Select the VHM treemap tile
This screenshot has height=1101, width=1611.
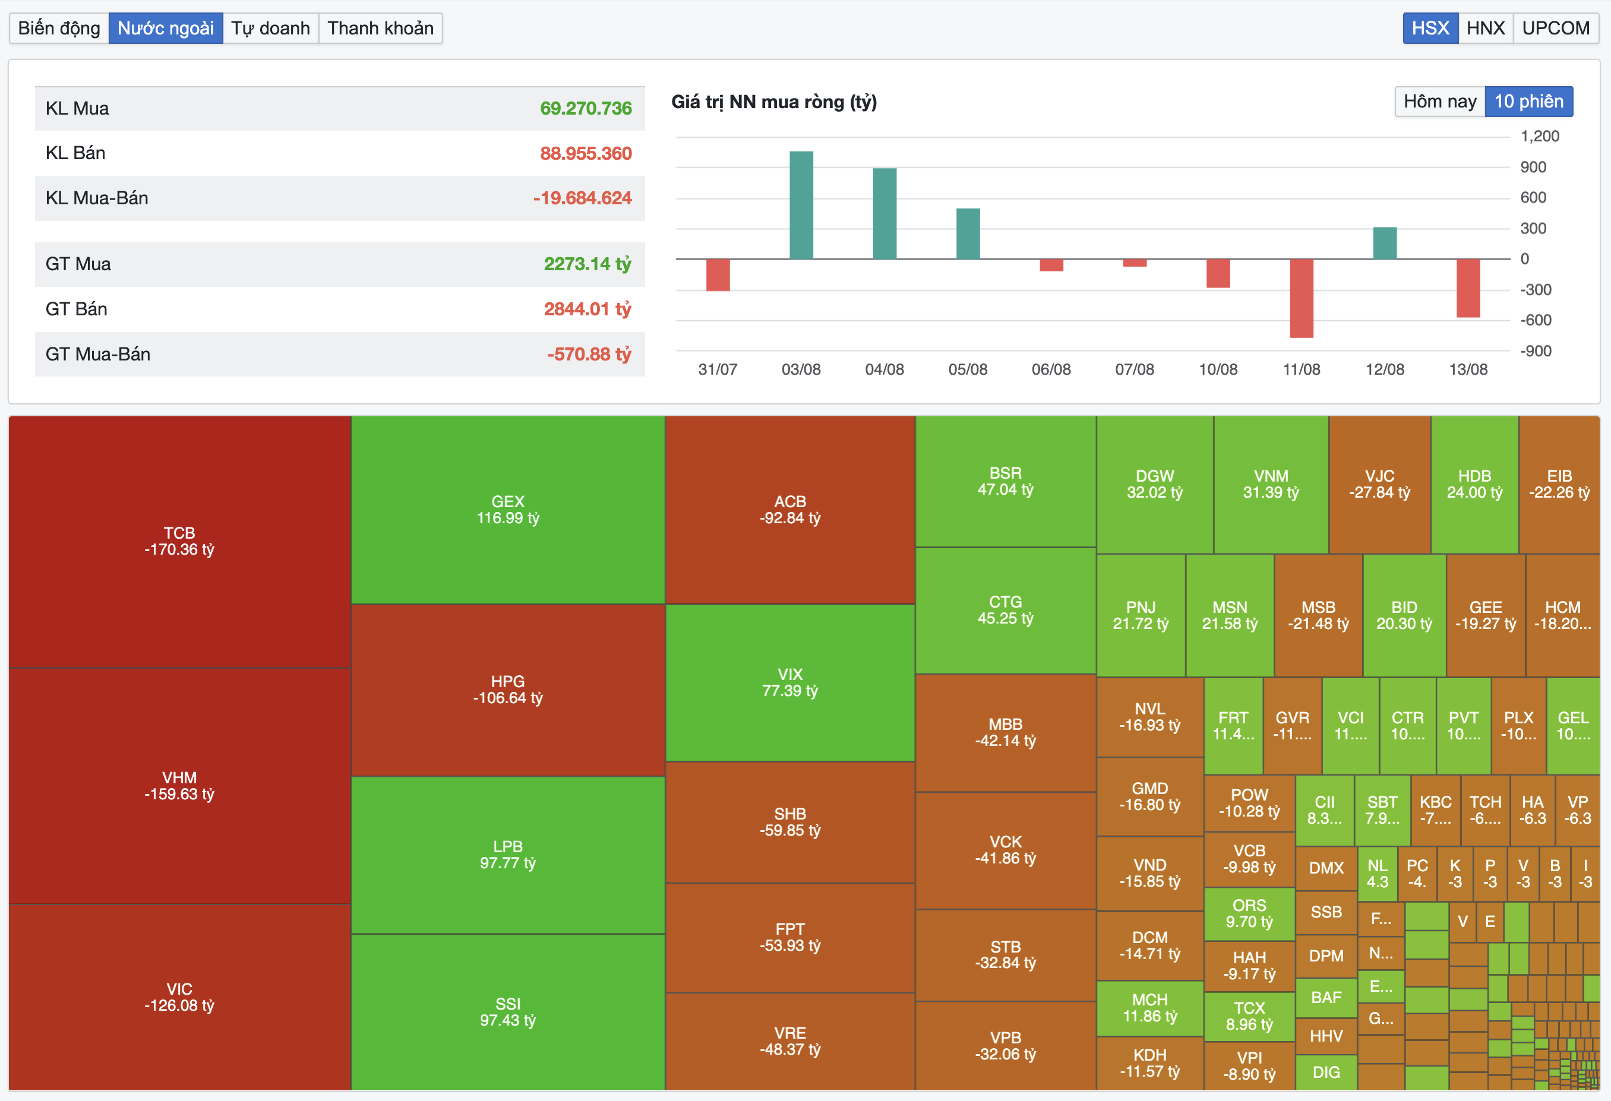(179, 786)
